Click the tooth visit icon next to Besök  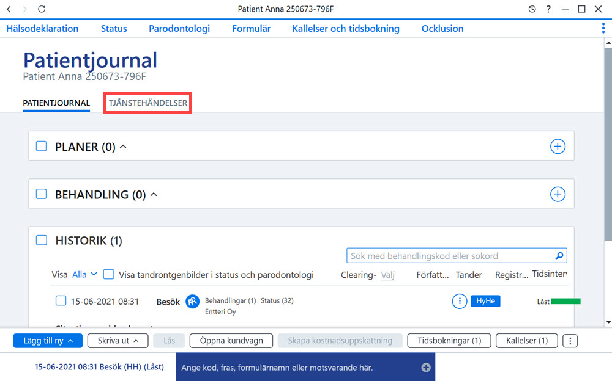pos(192,301)
